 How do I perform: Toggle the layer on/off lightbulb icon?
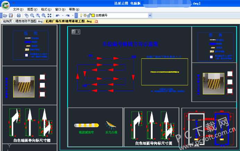(x=81, y=16)
